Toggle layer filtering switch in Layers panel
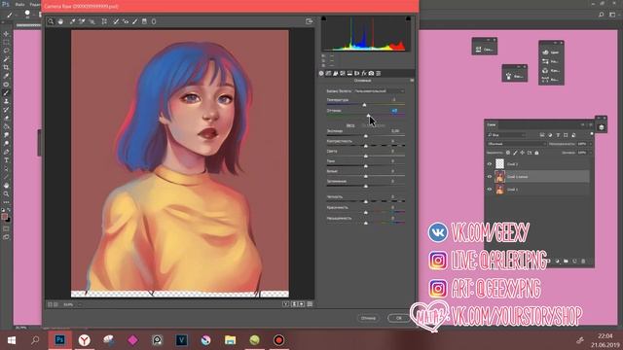This screenshot has width=623, height=350. [591, 134]
